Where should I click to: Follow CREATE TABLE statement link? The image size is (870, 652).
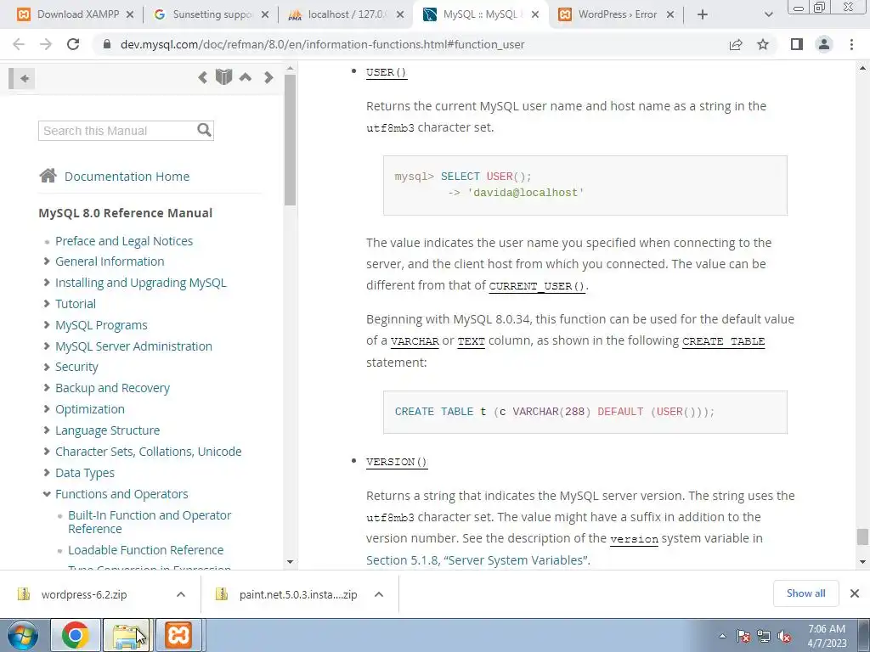[724, 341]
